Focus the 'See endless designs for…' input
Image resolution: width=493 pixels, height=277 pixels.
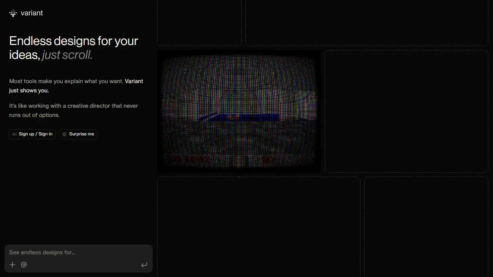point(79,252)
